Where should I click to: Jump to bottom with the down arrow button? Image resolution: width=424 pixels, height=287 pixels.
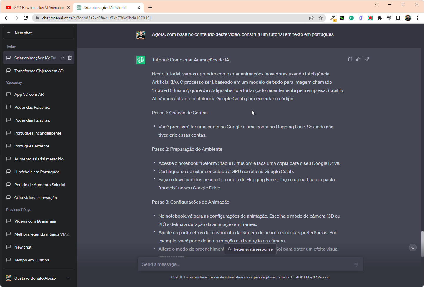[x=413, y=248]
